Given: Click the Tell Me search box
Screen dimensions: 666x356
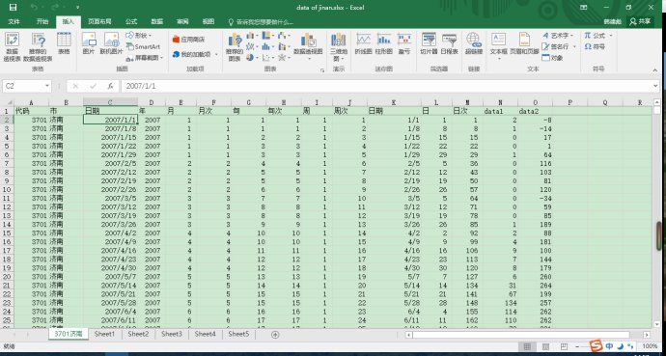Looking at the screenshot, I should tap(262, 22).
